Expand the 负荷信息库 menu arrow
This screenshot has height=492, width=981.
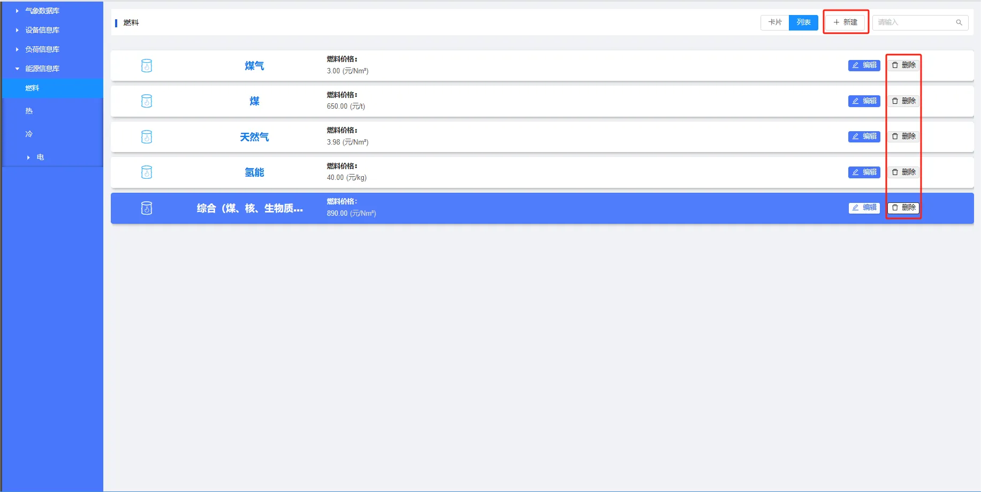(17, 49)
